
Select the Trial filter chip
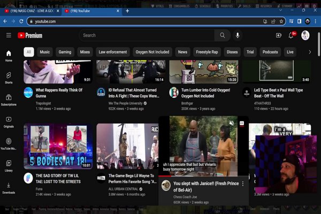pyautogui.click(x=250, y=52)
